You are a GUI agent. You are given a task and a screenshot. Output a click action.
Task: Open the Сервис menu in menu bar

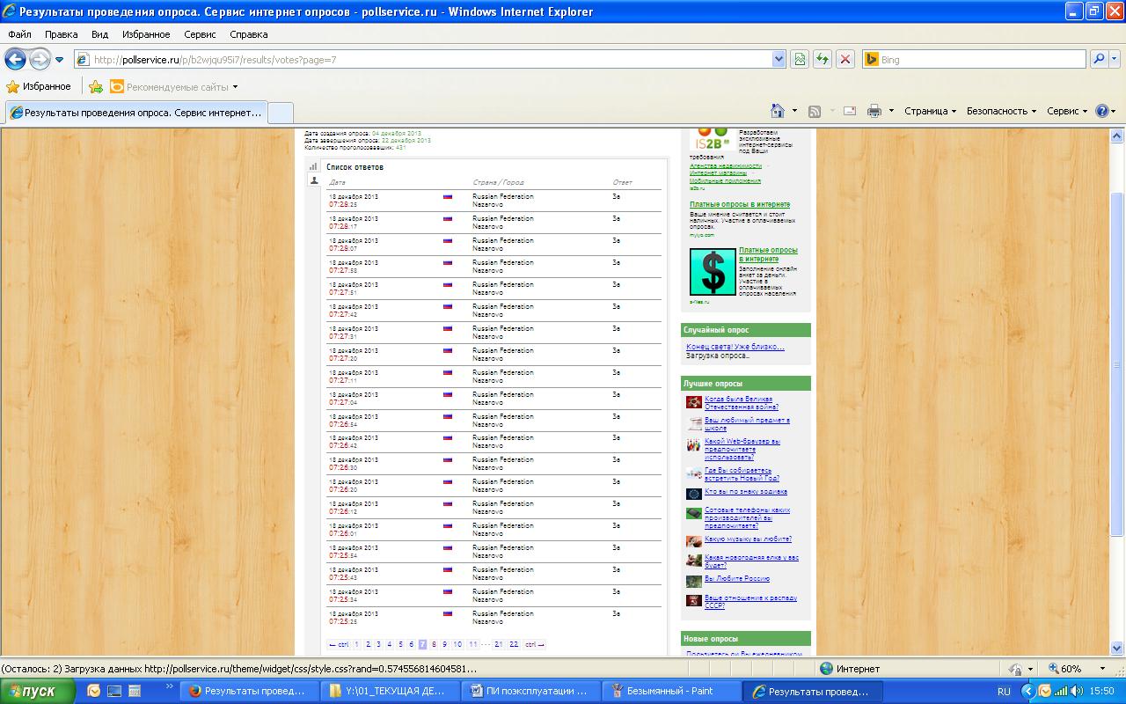[200, 34]
